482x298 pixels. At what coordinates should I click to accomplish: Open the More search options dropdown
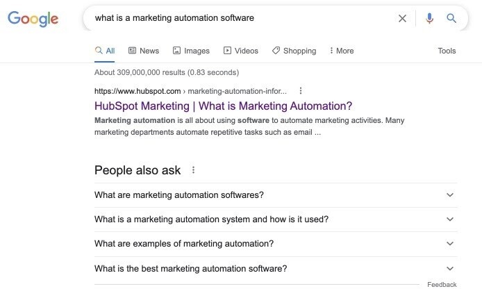click(x=342, y=51)
